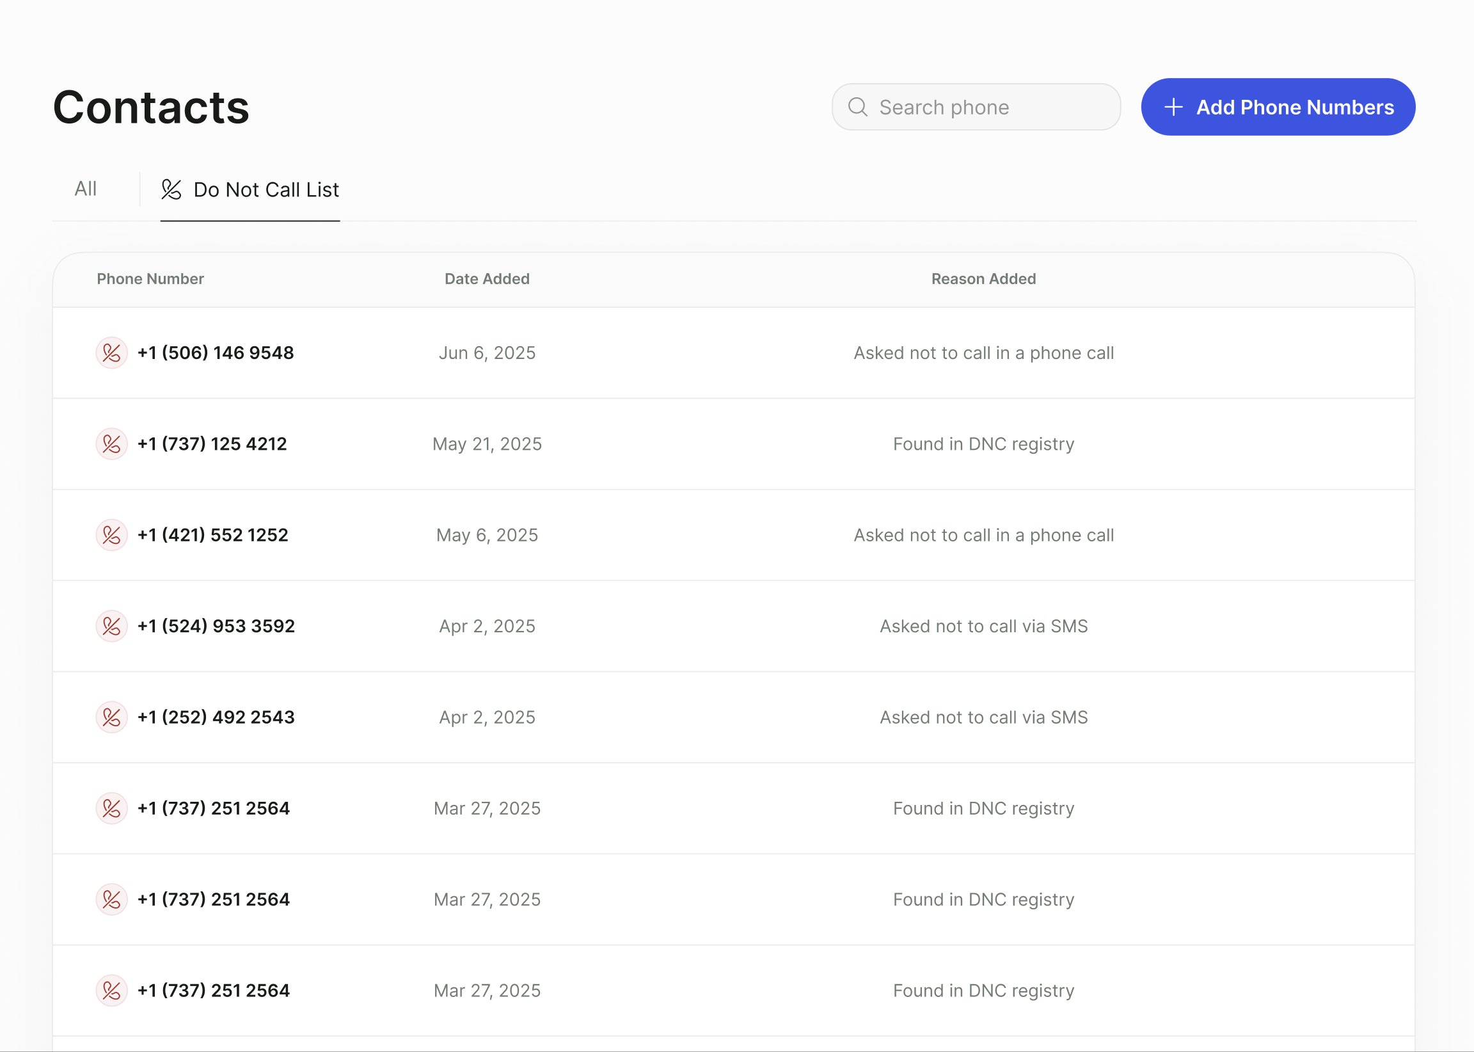Select phone number +1 (506) 146 9548
The height and width of the screenshot is (1052, 1474).
point(216,353)
